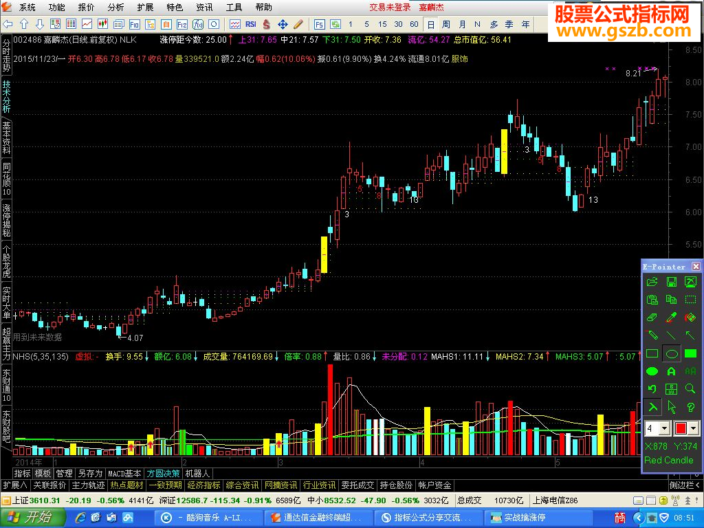
Task: Open the F10 company info icon
Action: coord(134,24)
